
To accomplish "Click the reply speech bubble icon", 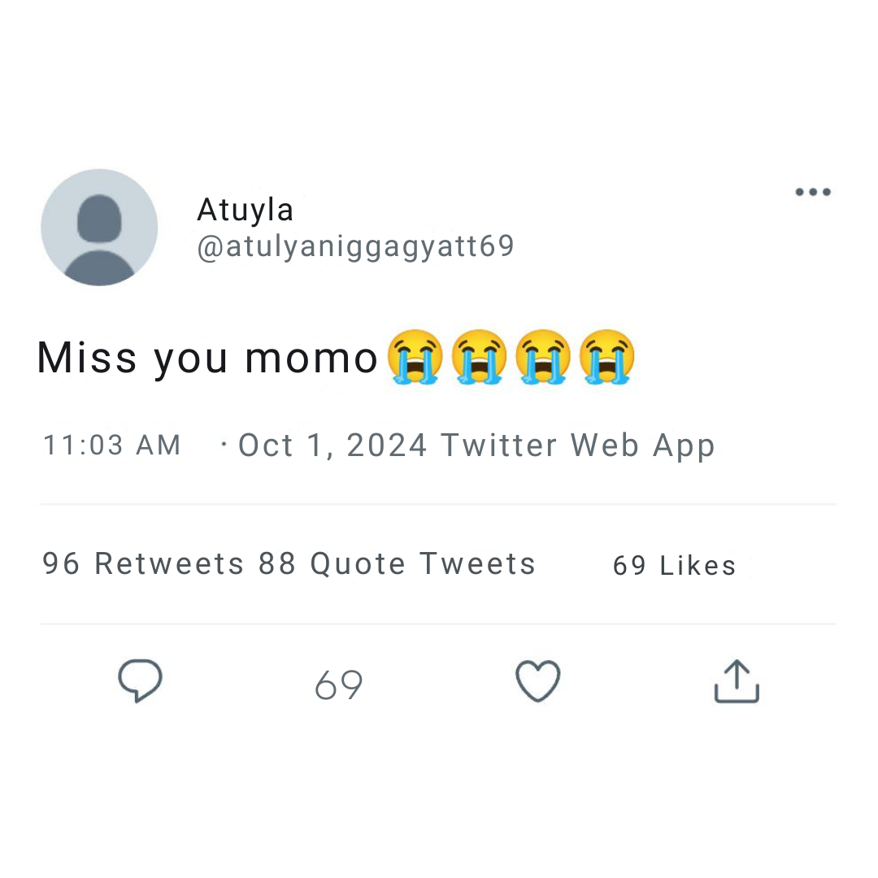I will [140, 680].
